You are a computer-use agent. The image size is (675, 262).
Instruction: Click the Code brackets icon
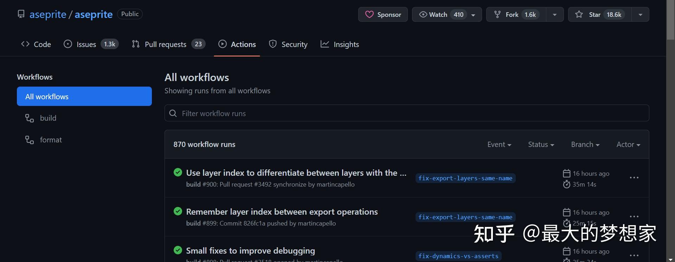pos(25,44)
